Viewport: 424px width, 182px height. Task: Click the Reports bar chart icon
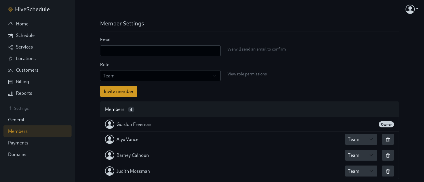tap(10, 93)
